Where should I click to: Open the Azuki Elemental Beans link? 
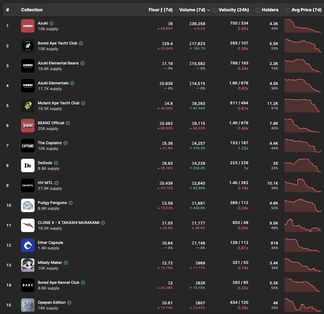coord(58,63)
